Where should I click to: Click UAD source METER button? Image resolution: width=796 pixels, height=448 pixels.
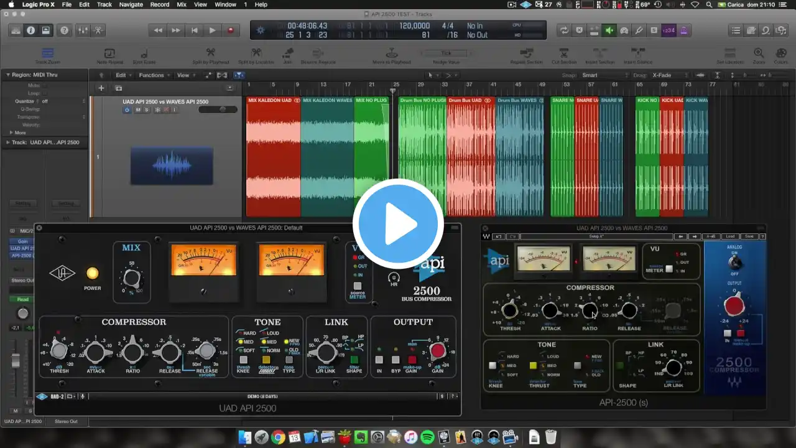(358, 286)
